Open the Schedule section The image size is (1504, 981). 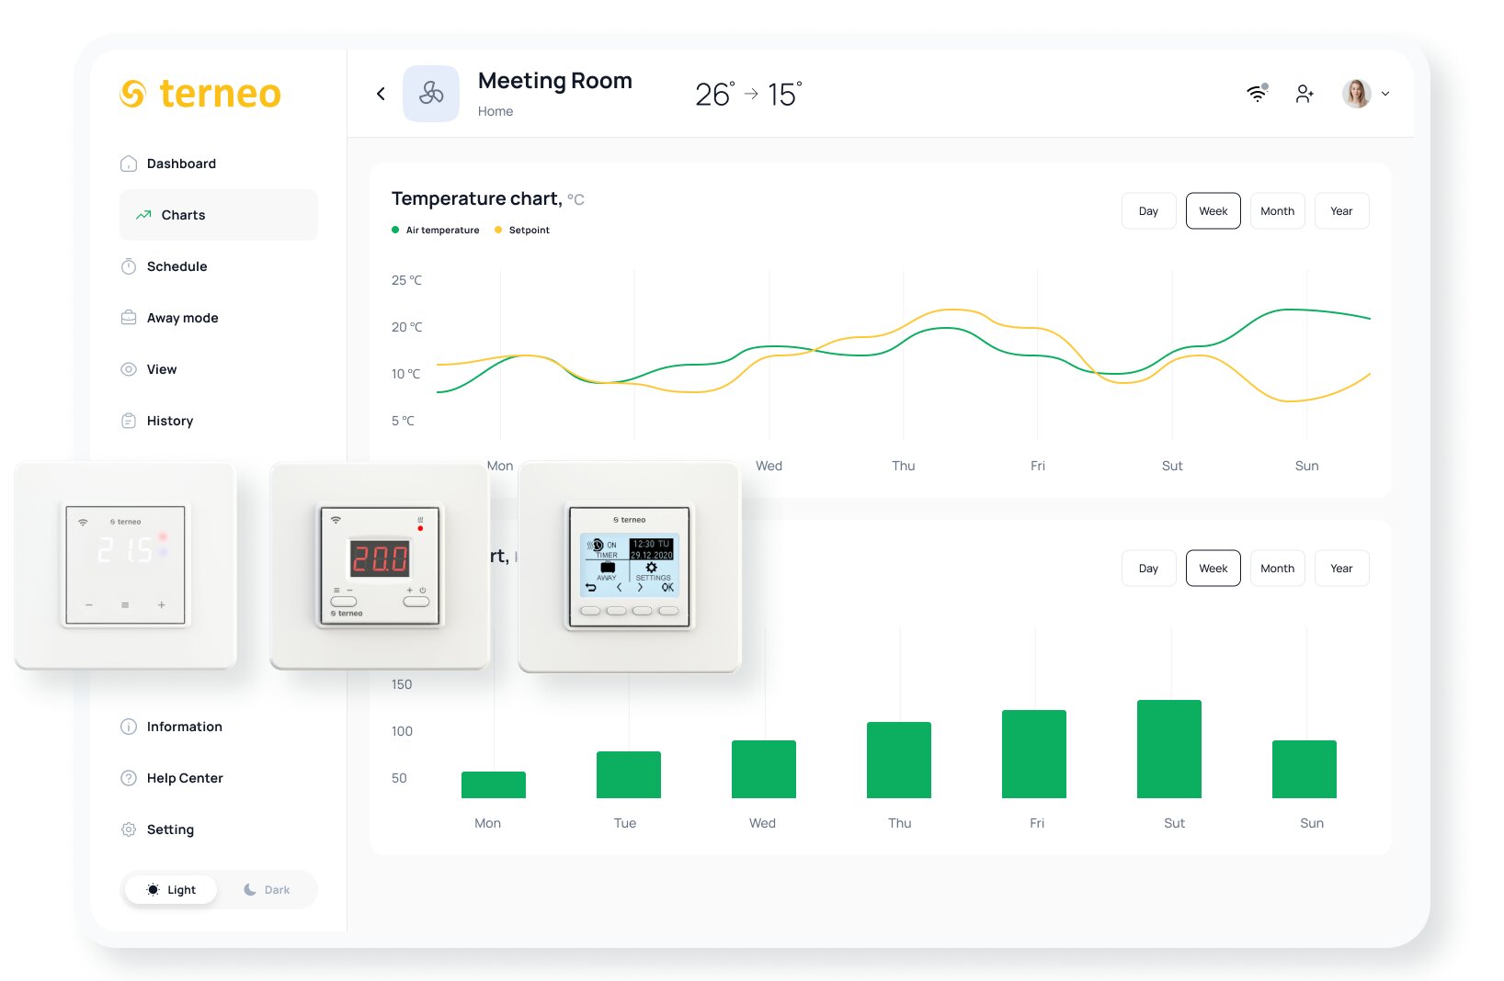[177, 266]
